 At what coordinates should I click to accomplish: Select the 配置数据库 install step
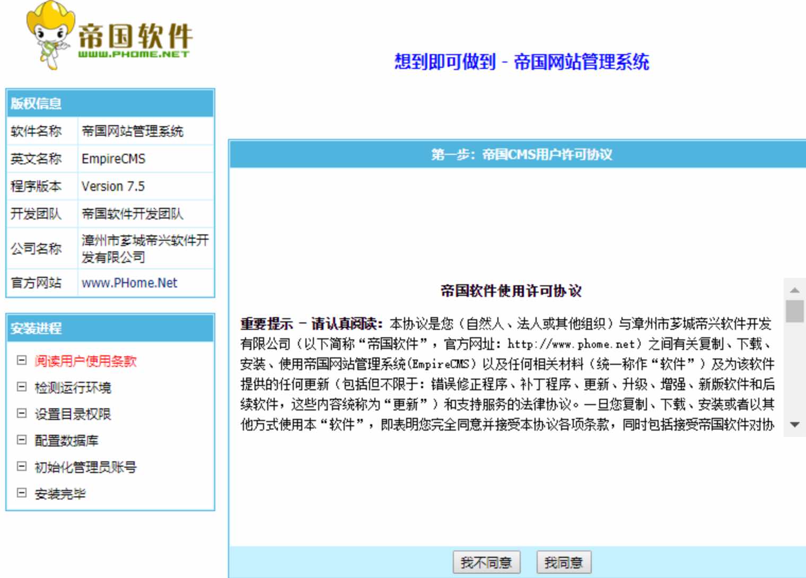(x=66, y=441)
